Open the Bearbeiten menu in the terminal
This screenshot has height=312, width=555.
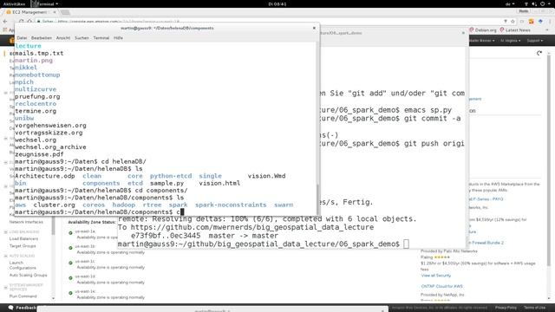(x=42, y=38)
